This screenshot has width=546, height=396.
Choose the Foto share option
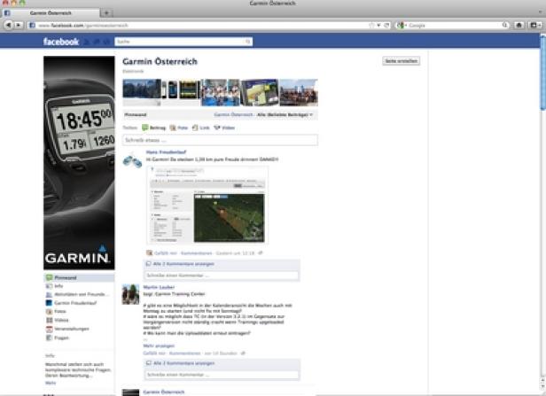(179, 128)
